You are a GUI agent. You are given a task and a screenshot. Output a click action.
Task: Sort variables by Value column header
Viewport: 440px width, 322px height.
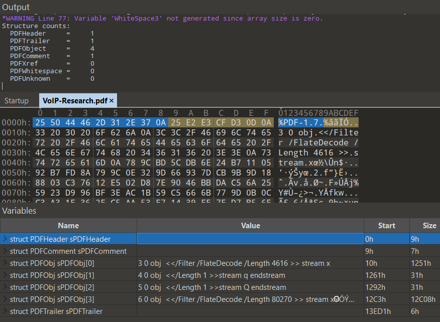pyautogui.click(x=250, y=226)
